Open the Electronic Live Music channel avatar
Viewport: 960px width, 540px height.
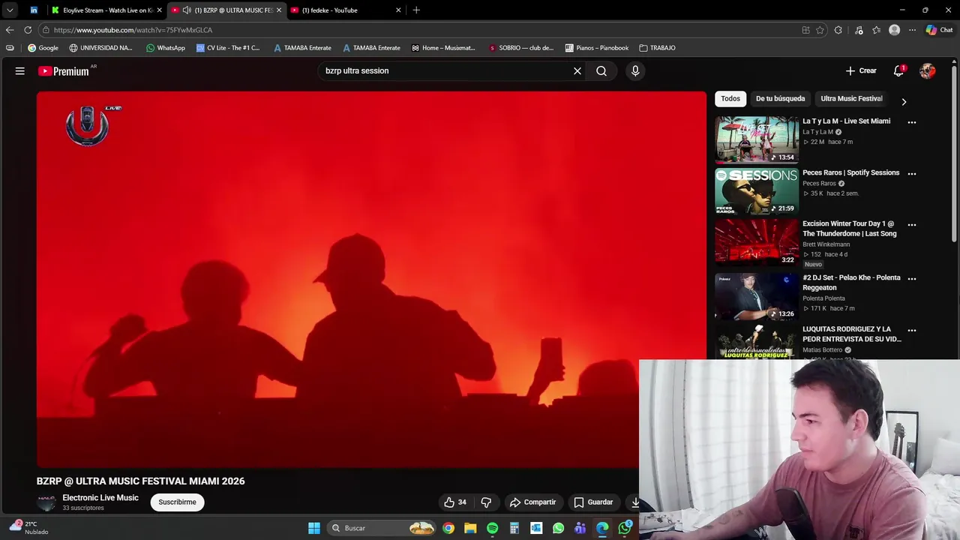(x=46, y=502)
